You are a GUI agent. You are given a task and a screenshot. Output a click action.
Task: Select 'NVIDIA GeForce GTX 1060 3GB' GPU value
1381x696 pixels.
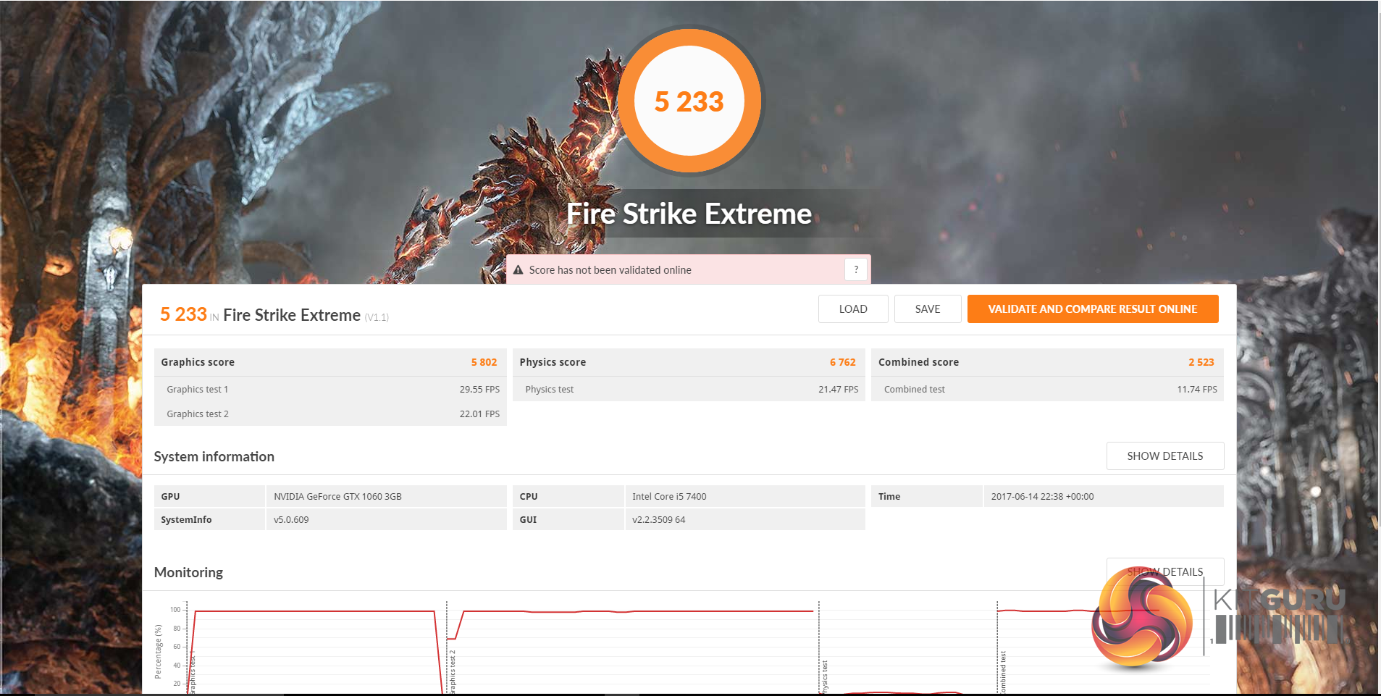337,496
